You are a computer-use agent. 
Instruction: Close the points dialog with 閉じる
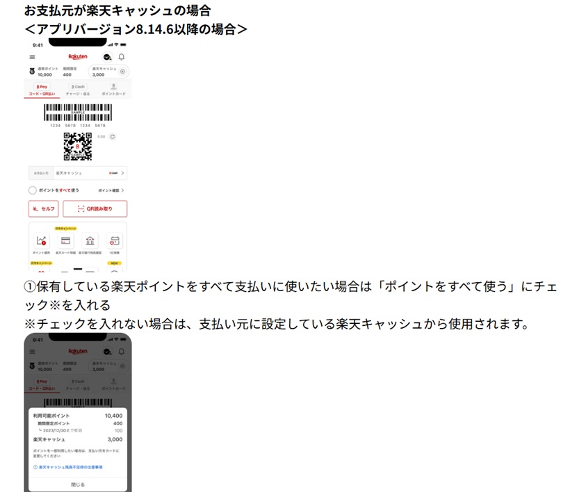click(x=78, y=484)
